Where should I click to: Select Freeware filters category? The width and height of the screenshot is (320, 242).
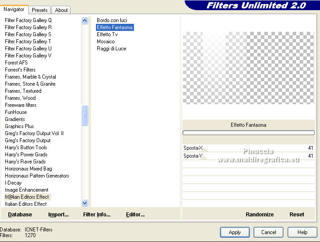21,105
